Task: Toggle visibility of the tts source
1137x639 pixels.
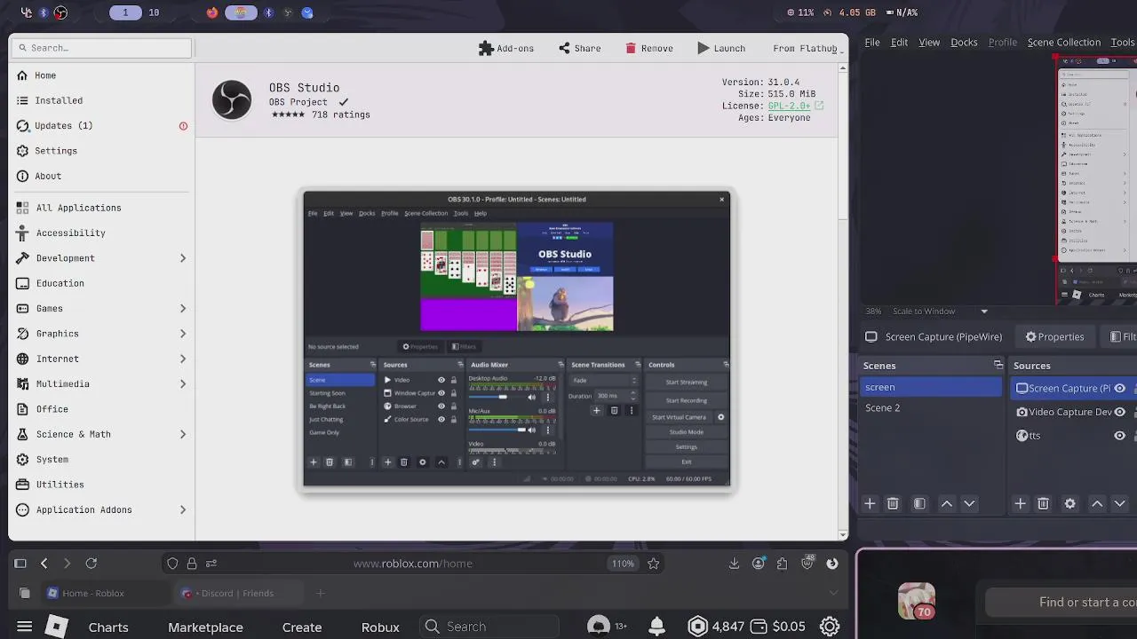Action: (1119, 436)
